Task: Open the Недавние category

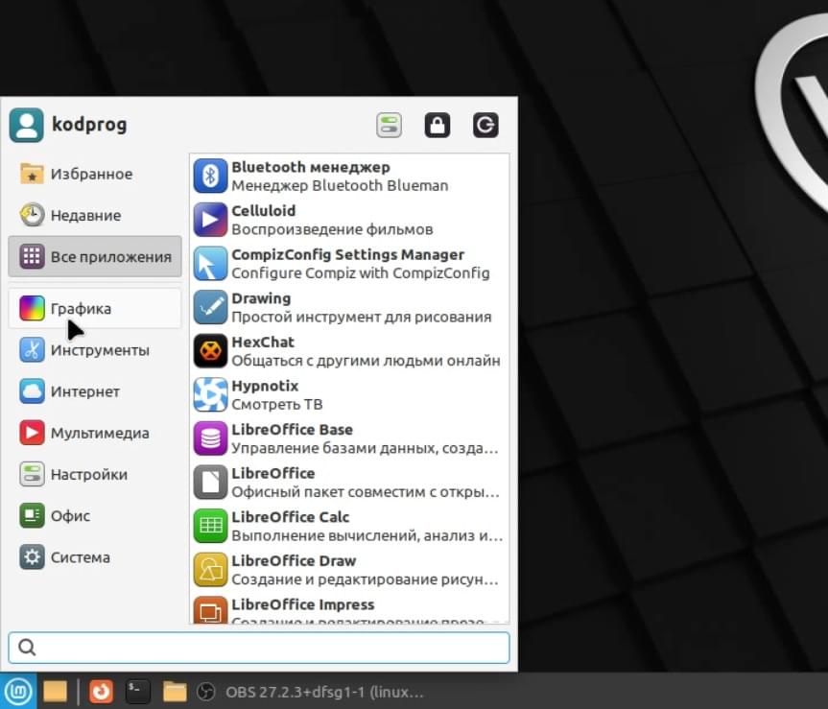Action: point(95,216)
